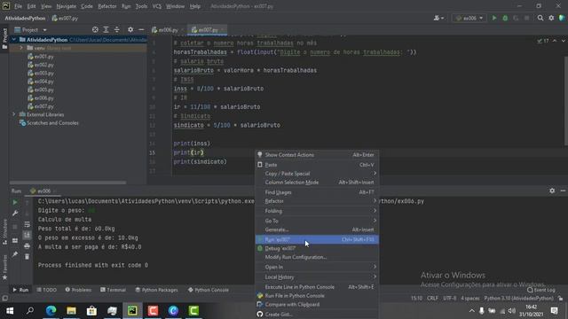The width and height of the screenshot is (568, 319).
Task: Collapse the AtividadesPython root folder
Action: [x=14, y=39]
